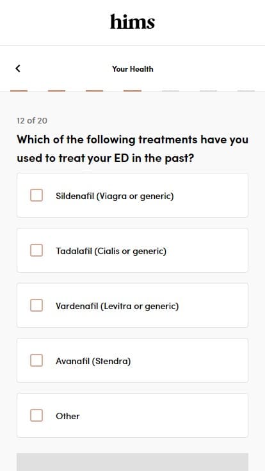Go back using the left chevron arrow
Image resolution: width=265 pixels, height=471 pixels.
click(18, 68)
